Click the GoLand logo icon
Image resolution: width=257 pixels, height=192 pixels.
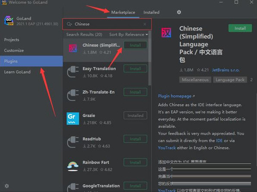point(9,21)
